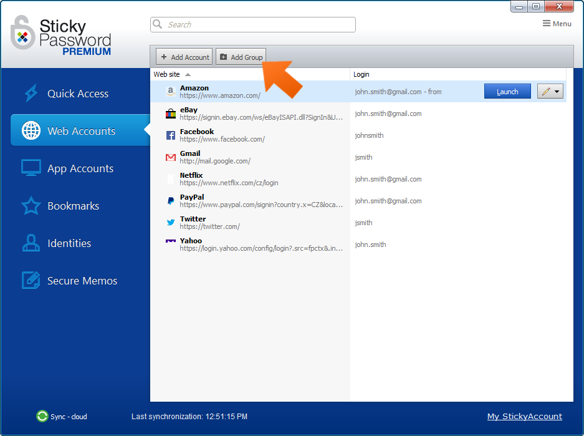Click the pencil edit icon on Amazon row

pos(546,91)
